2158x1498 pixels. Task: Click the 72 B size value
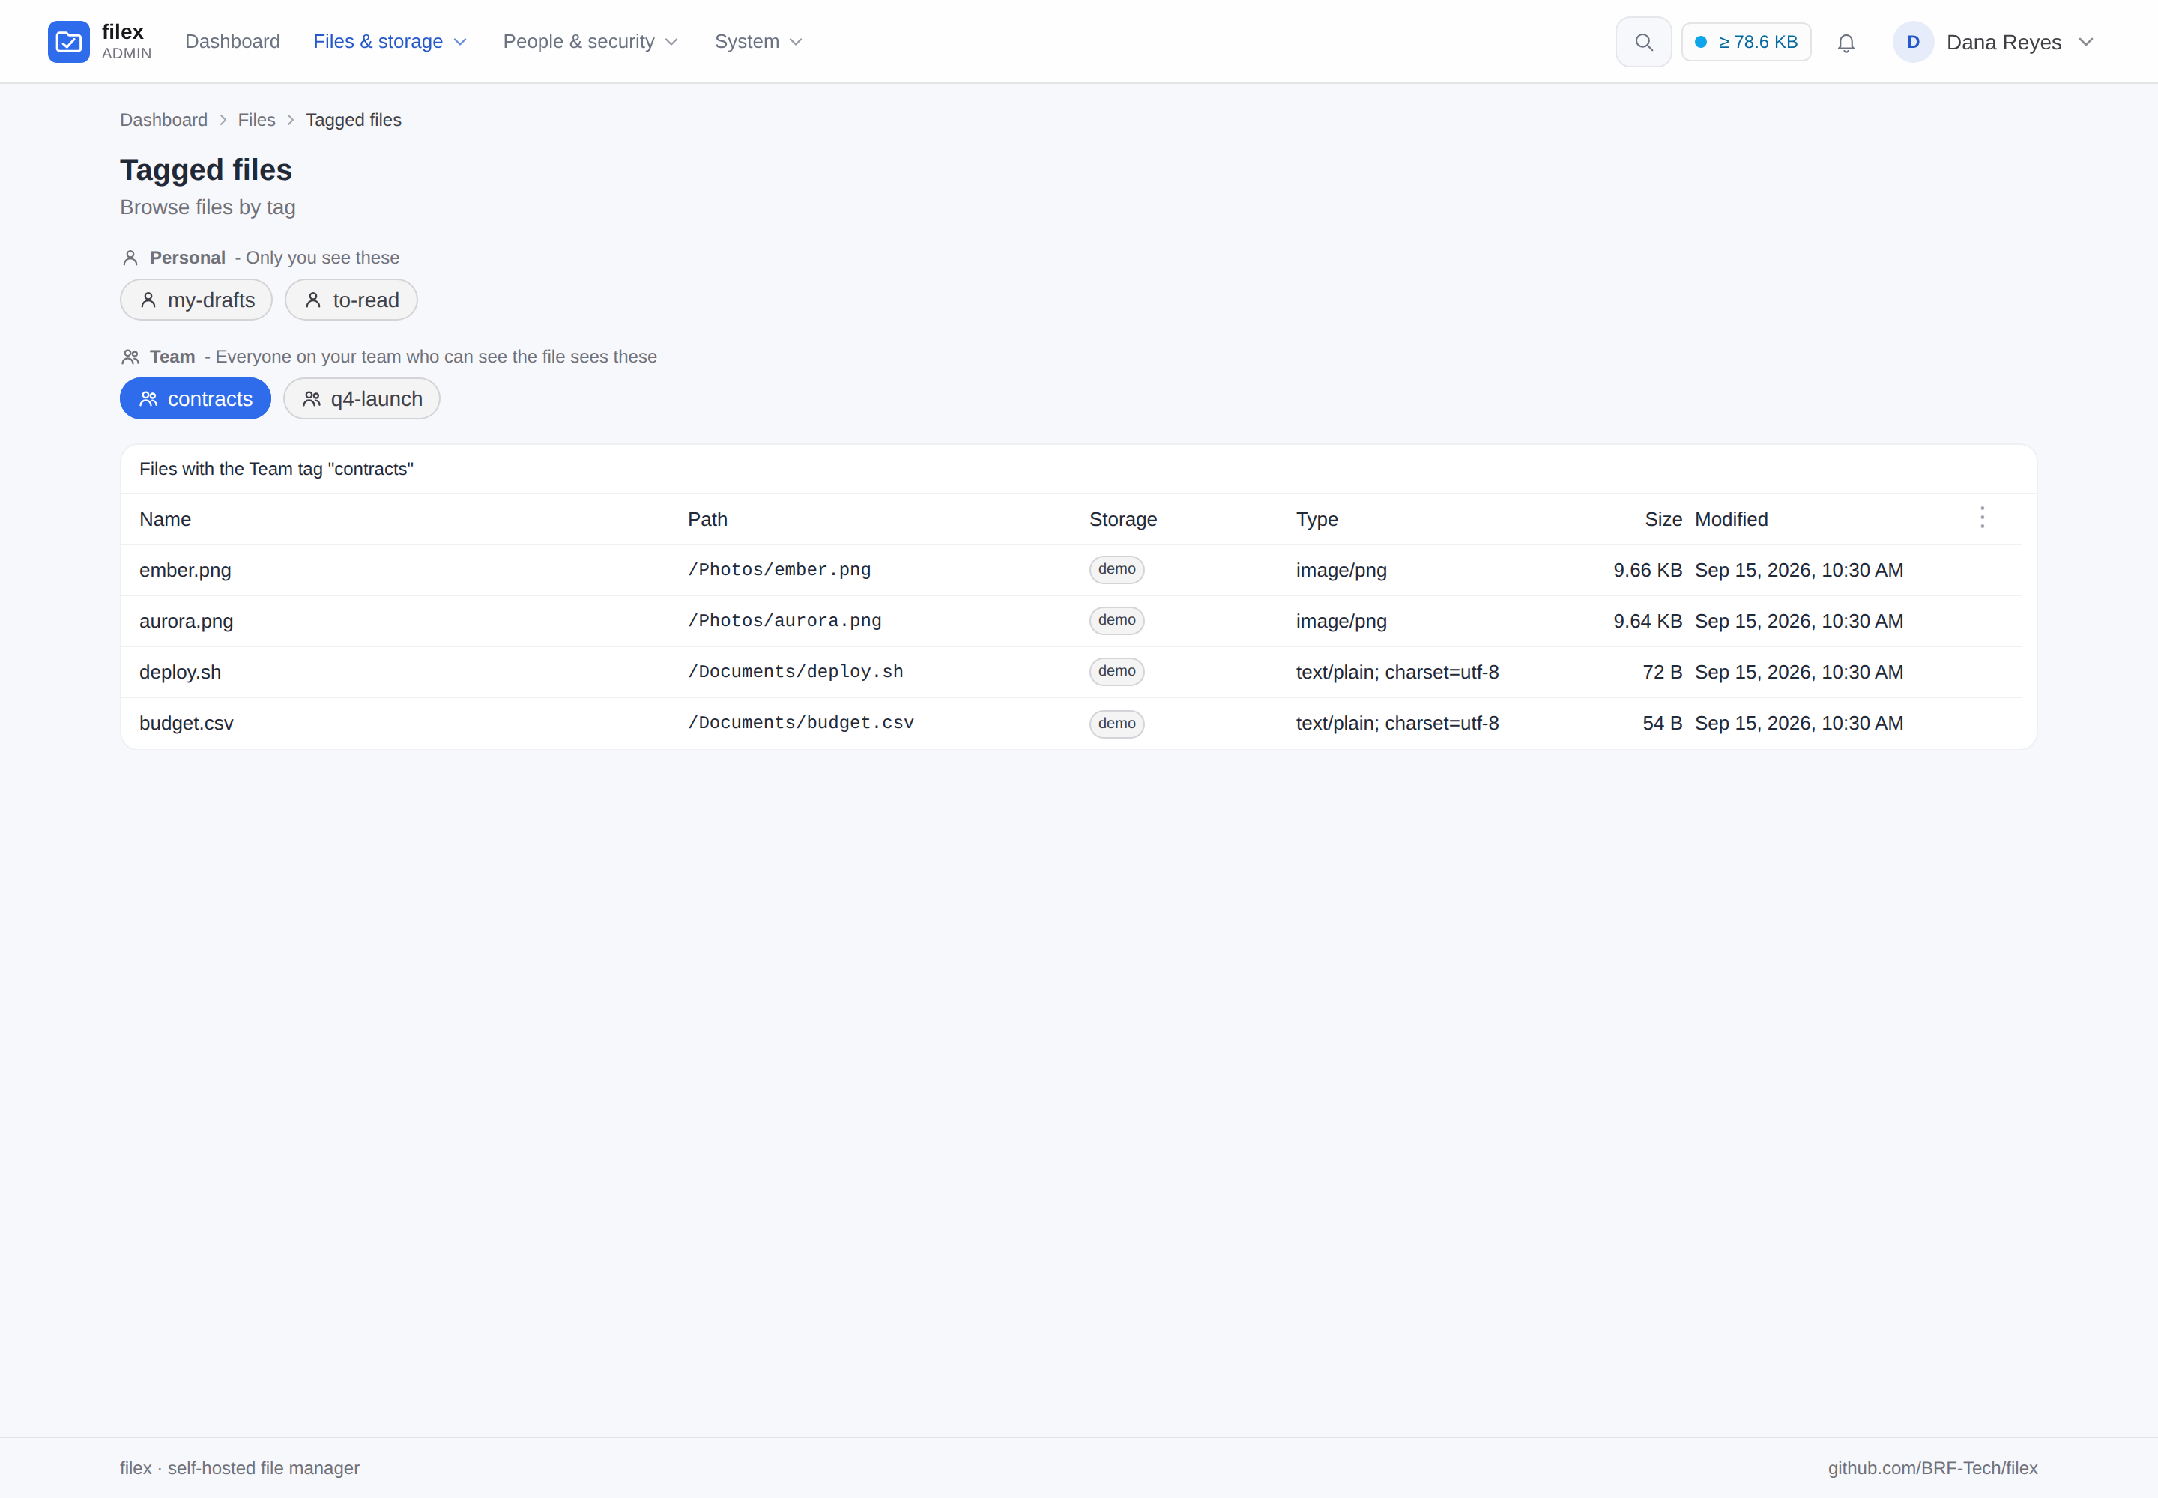tap(1662, 672)
